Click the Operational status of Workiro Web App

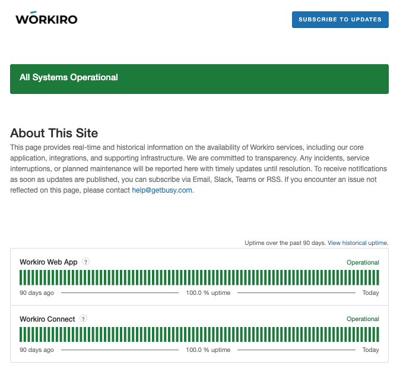(363, 262)
